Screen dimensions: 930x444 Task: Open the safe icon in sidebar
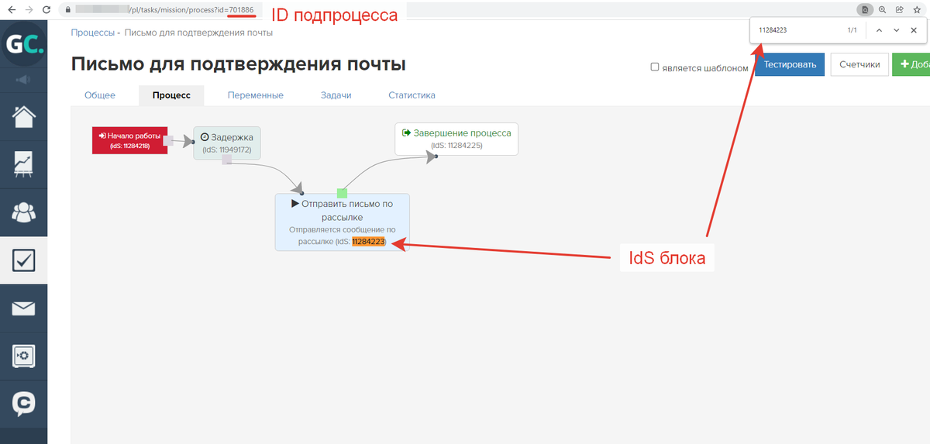tap(23, 356)
